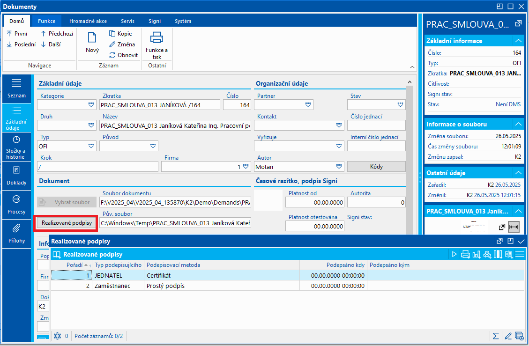
Task: Click the Realizované podpisy button
Action: point(67,223)
